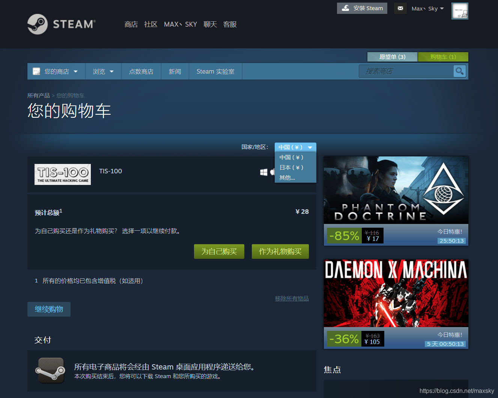Click the 所有产品 breadcrumb link
Screen dimensions: 498x398
[x=39, y=96]
